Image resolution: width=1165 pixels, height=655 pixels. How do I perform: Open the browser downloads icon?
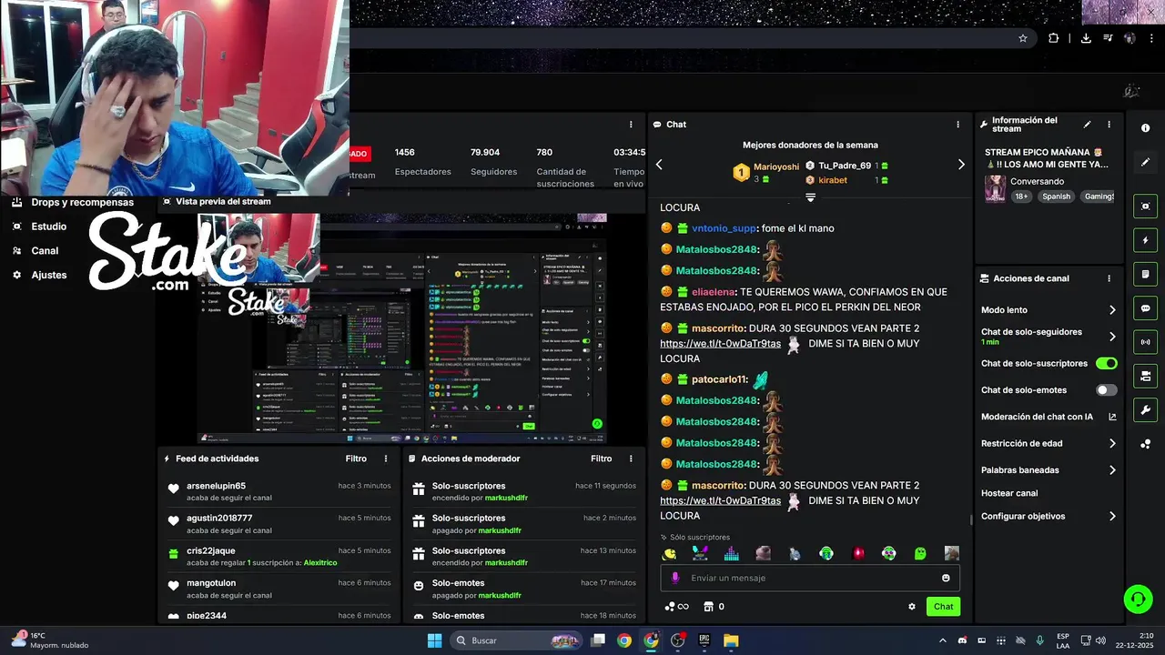[x=1086, y=38]
